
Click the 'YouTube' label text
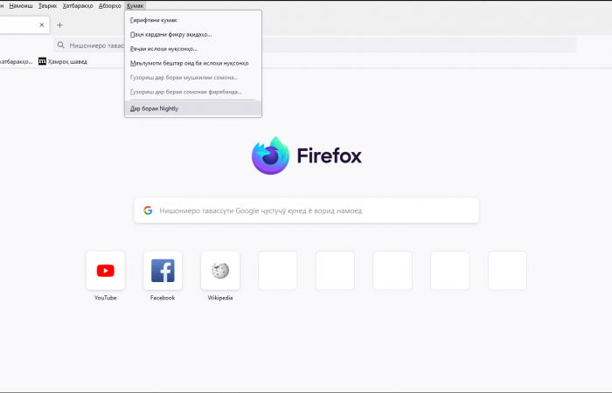pos(106,298)
